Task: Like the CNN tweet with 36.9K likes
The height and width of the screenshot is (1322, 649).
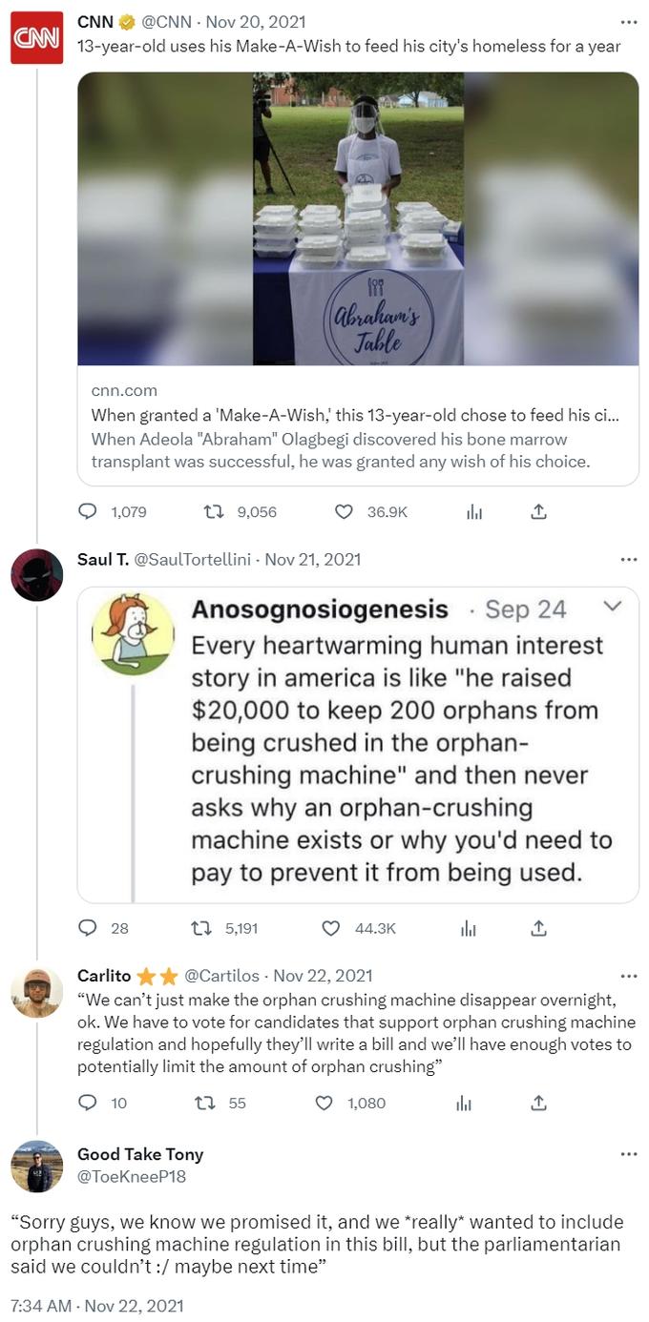Action: 344,512
